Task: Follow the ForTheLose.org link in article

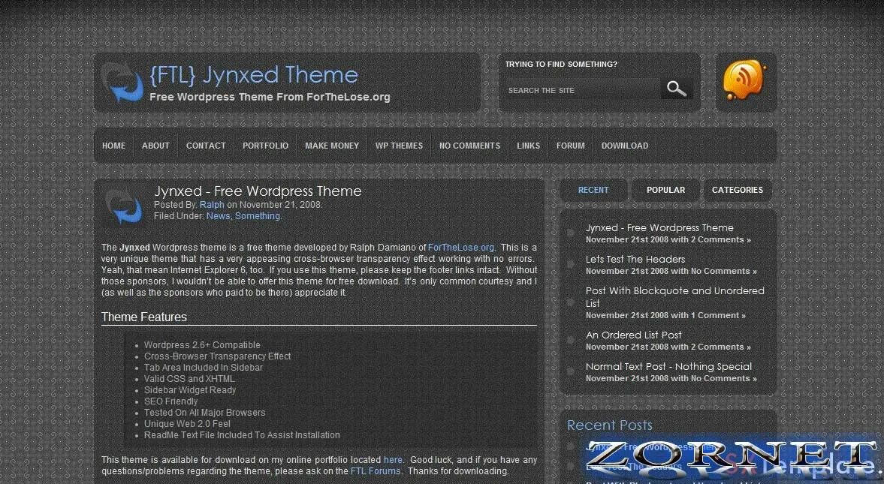Action: coord(461,248)
